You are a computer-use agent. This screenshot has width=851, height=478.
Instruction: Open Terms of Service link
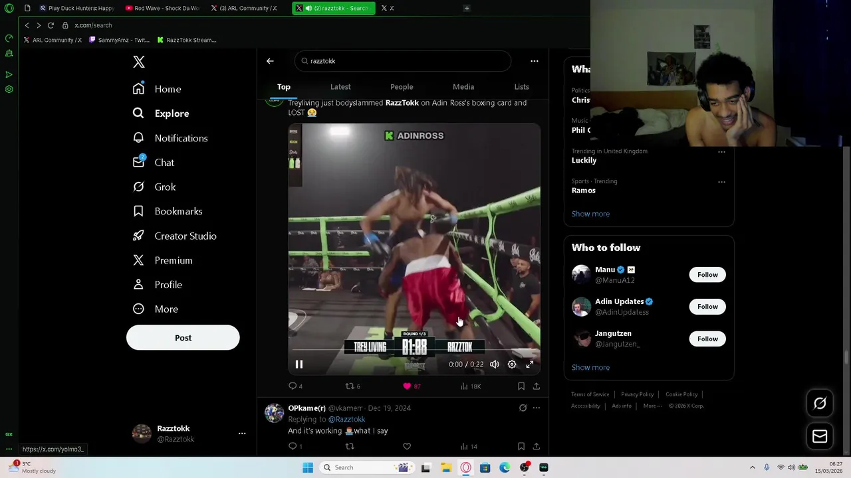pyautogui.click(x=590, y=394)
